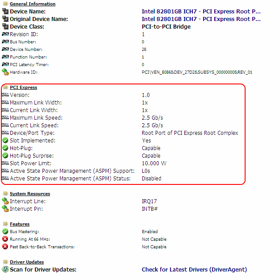Click the Features section icon
280x280 pixels.
[5, 224]
